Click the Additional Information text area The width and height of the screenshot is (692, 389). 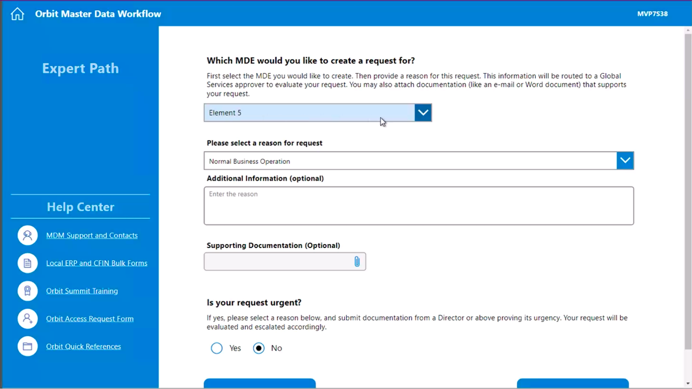418,206
